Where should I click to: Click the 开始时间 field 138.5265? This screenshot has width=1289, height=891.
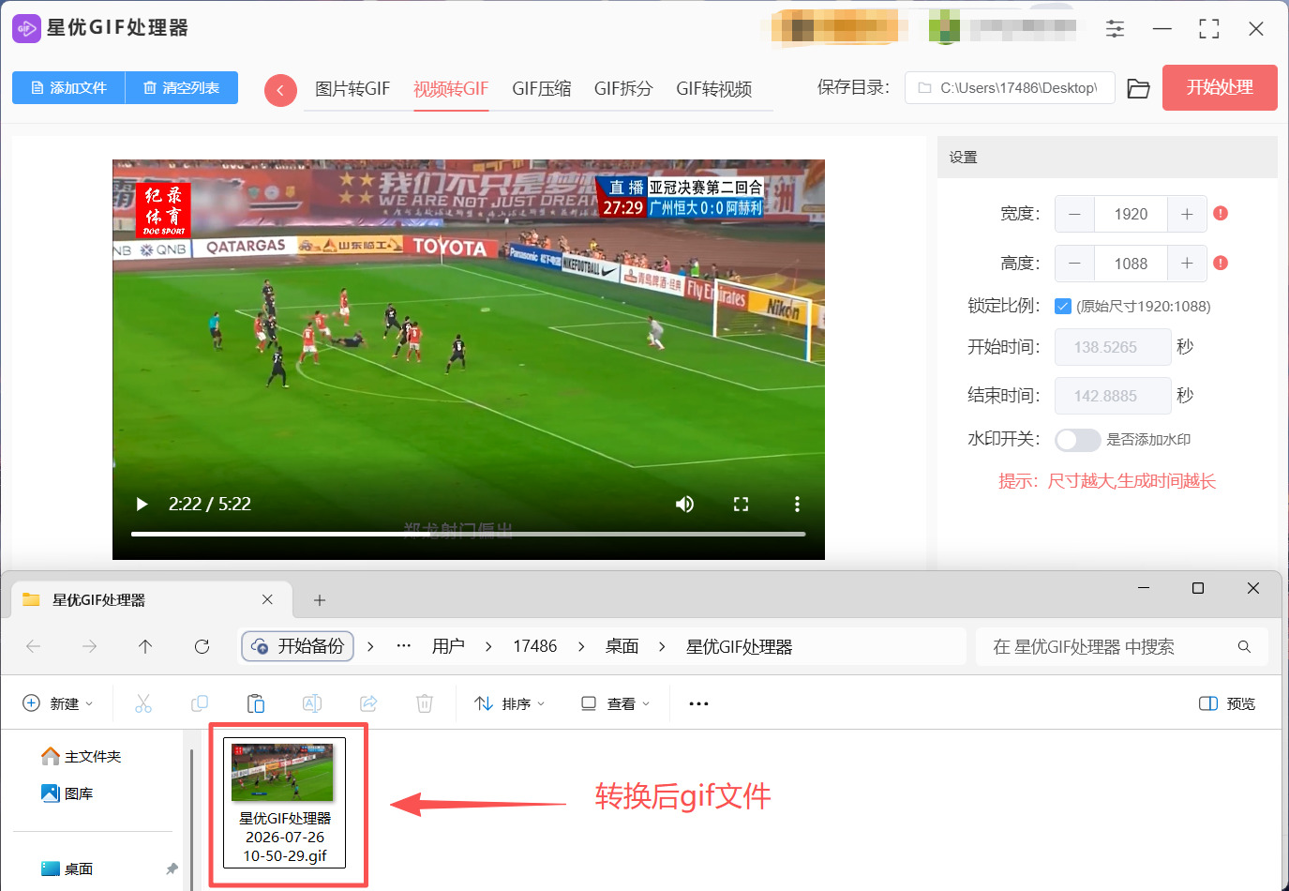click(1113, 347)
